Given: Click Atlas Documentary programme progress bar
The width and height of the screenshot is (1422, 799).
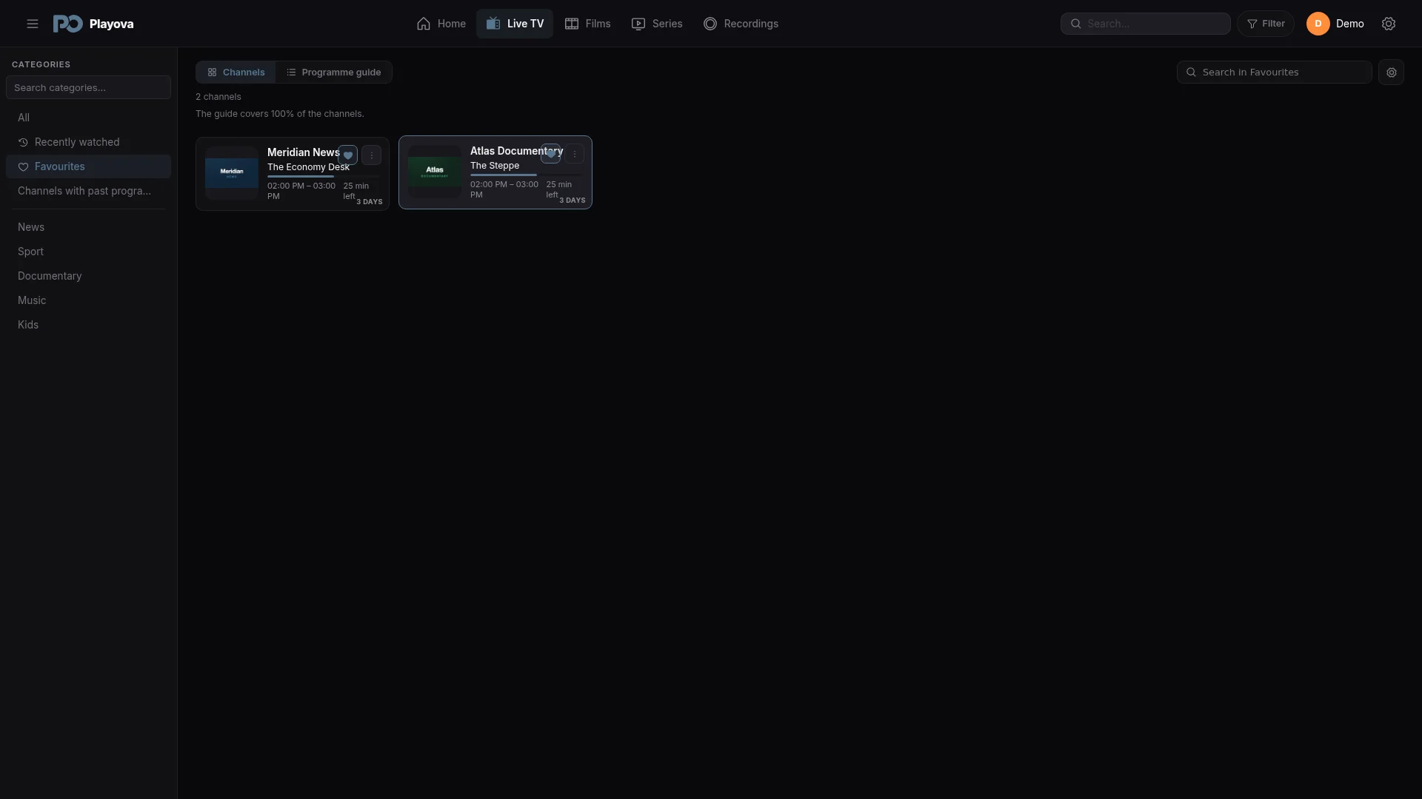Looking at the screenshot, I should click(x=526, y=175).
